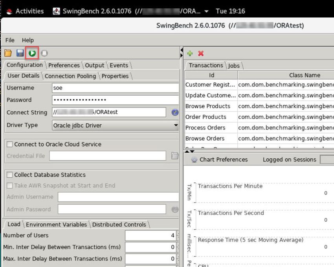Click the Connect String field

pos(109,112)
